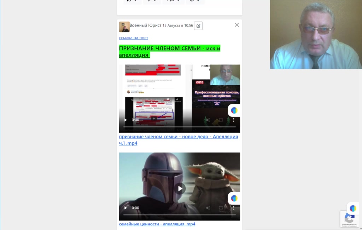Open 'признание членом семьи - новое дело' mp4 link
The image size is (362, 230).
pos(179,140)
